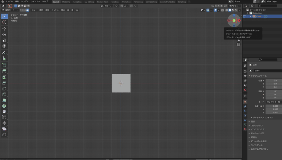The image size is (282, 160).
Task: Choose the 3D Cursor tool
Action: pyautogui.click(x=4, y=22)
